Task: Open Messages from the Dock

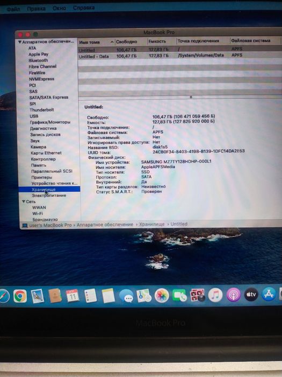Action: click(126, 296)
